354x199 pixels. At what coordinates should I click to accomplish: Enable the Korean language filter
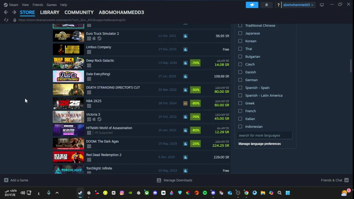[x=240, y=41]
